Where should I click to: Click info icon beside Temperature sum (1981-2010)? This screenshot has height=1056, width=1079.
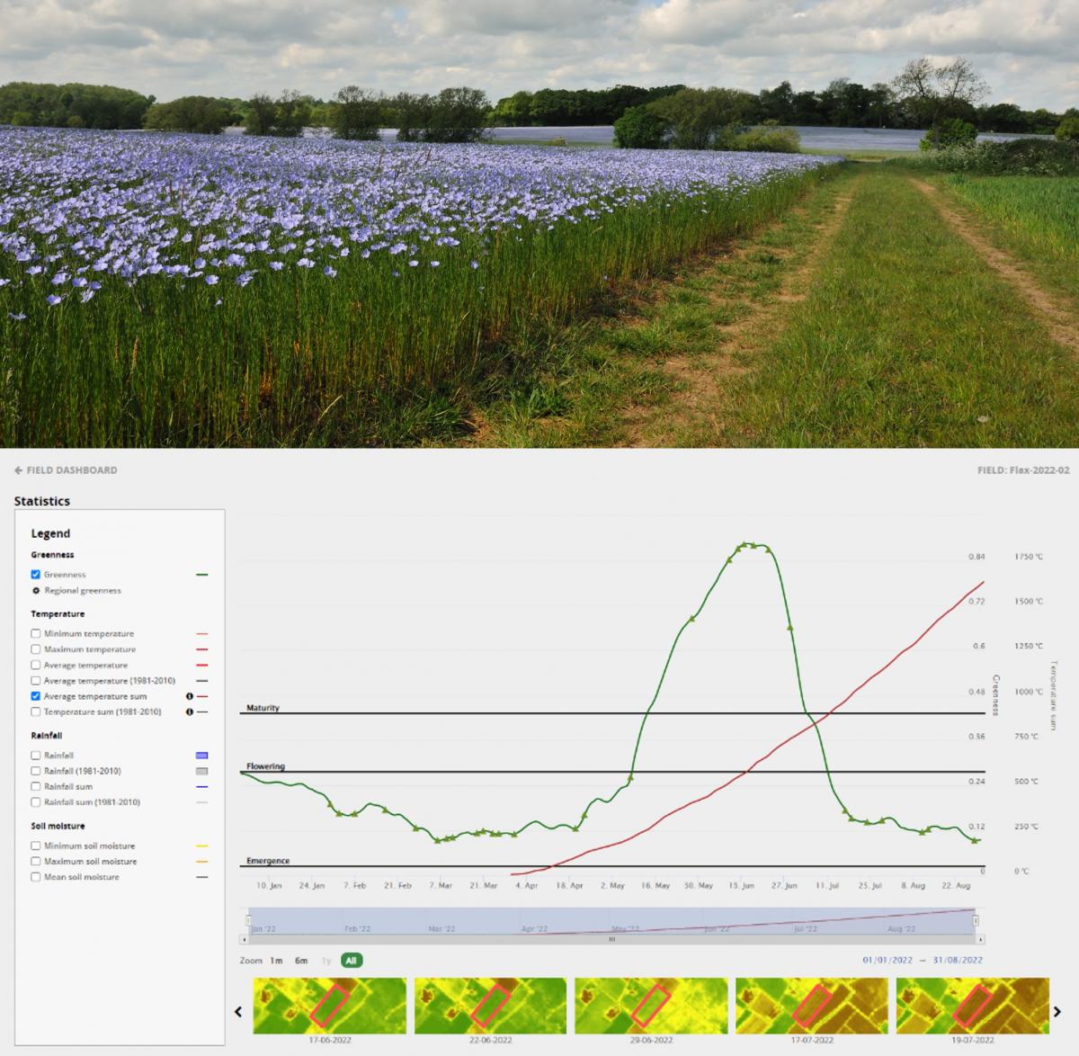(x=190, y=711)
